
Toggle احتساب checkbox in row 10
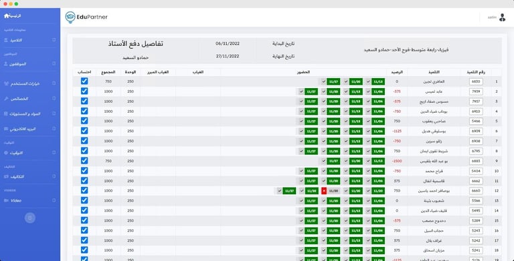(84, 170)
